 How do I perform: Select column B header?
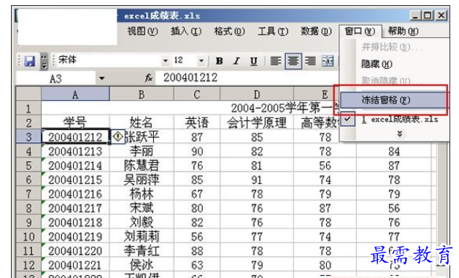pyautogui.click(x=142, y=94)
